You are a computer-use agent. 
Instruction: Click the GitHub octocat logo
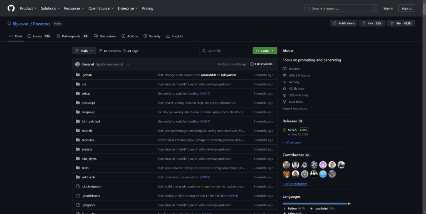point(11,8)
